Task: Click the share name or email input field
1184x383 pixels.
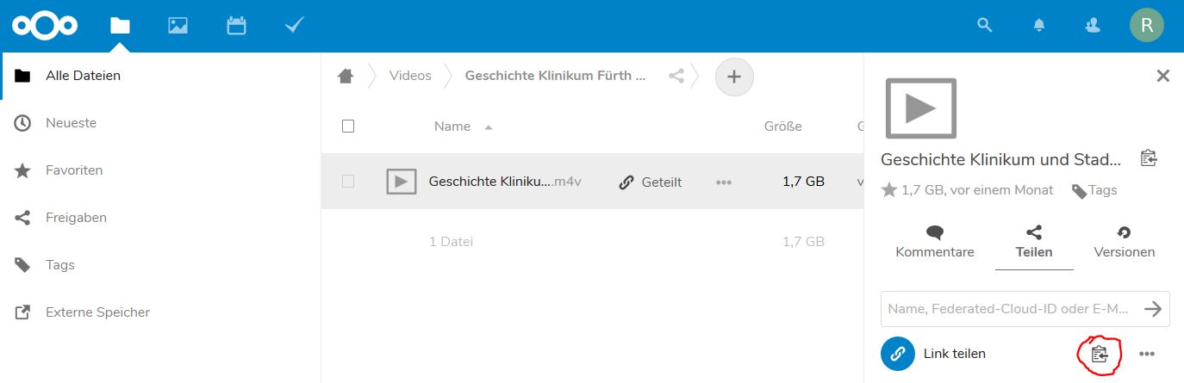Action: pos(1008,309)
